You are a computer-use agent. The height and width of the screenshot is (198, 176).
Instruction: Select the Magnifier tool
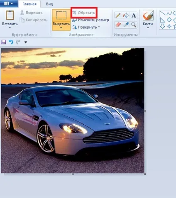click(134, 25)
